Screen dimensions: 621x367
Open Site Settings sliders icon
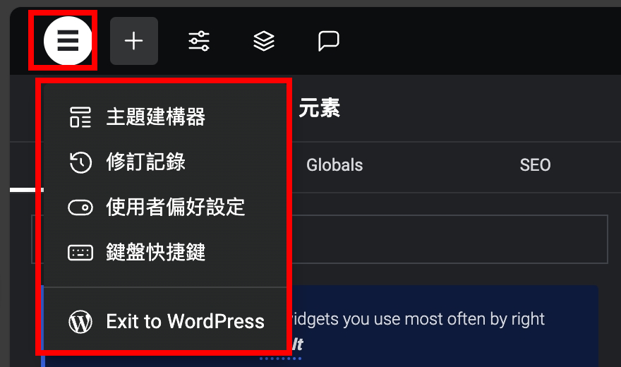[x=199, y=41]
